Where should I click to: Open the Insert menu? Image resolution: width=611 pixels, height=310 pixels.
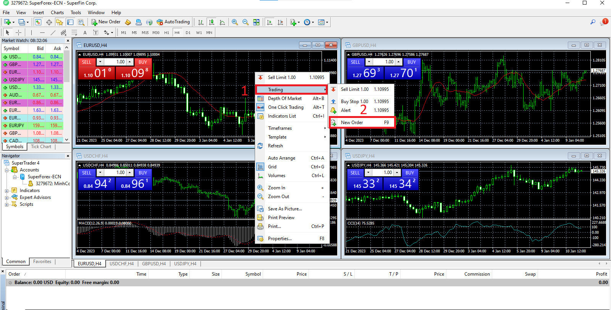38,13
